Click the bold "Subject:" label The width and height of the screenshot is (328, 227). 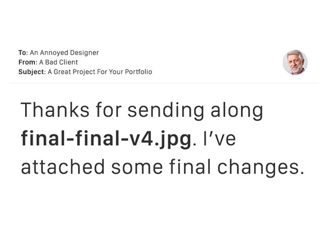[32, 72]
